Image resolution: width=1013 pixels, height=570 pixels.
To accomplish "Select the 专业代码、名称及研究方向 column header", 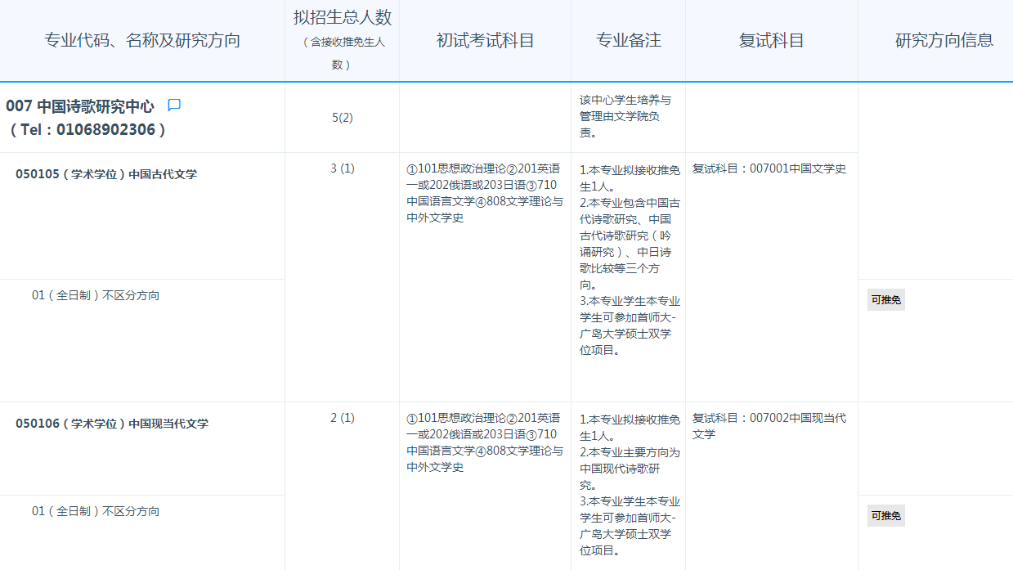I will 142,41.
